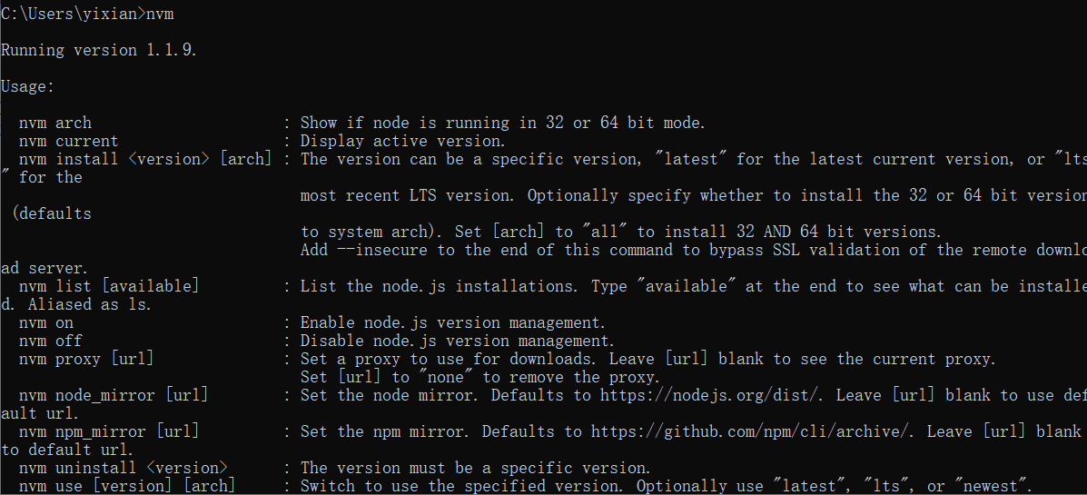Click the 'nvm install <version> [arch]' entry
The height and width of the screenshot is (495, 1087).
(x=145, y=159)
